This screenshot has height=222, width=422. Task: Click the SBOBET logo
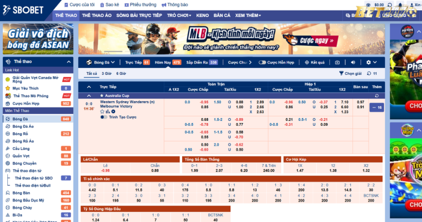coord(23,10)
